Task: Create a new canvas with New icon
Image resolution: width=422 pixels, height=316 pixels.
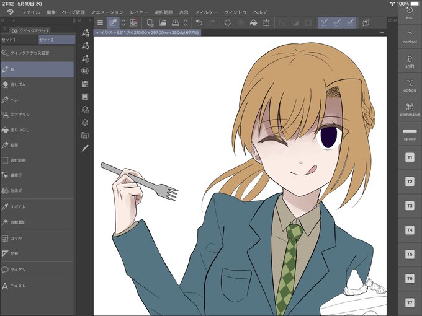Action: (150, 23)
